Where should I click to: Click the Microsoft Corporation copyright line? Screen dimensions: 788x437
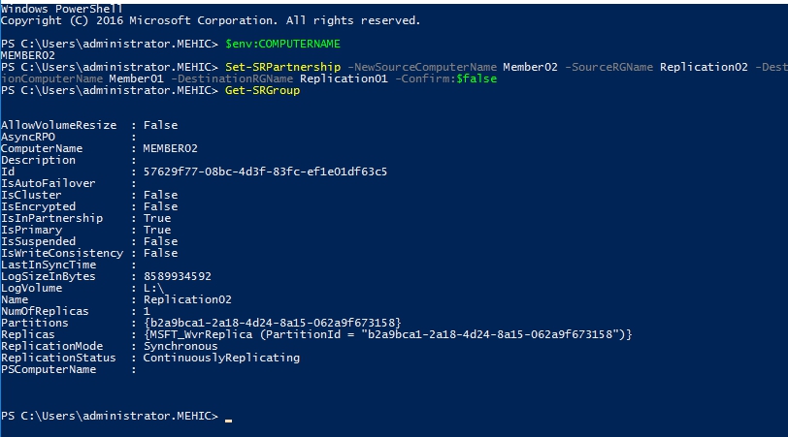[211, 20]
